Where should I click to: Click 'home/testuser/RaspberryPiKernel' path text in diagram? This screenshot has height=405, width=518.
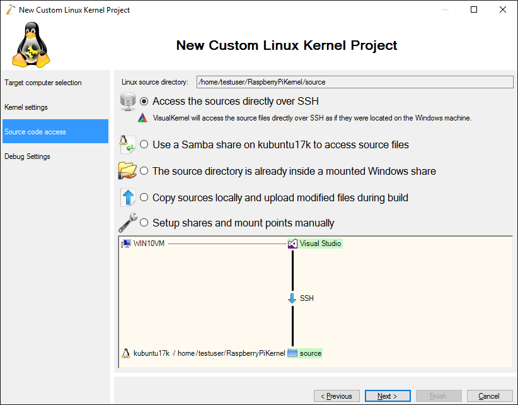click(231, 353)
